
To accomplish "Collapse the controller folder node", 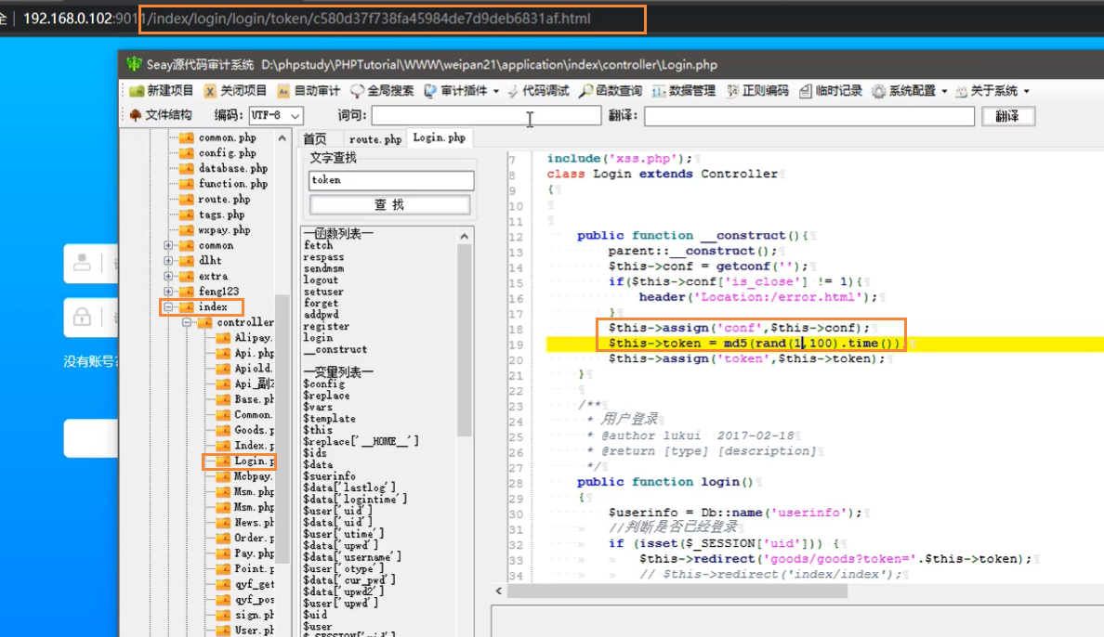I will click(x=187, y=322).
